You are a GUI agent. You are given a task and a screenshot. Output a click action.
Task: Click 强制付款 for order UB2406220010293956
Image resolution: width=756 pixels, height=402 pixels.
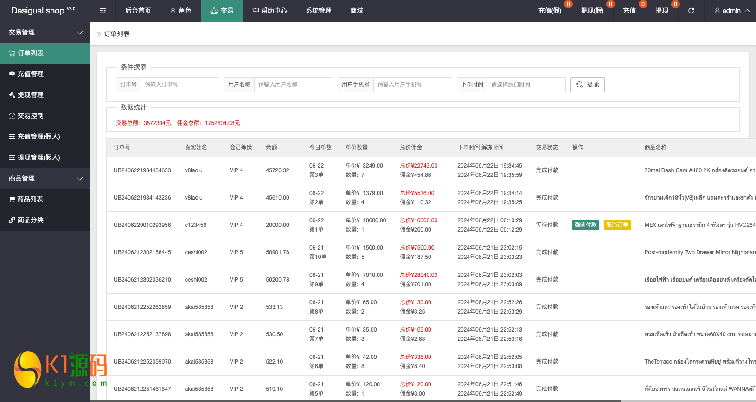click(586, 225)
